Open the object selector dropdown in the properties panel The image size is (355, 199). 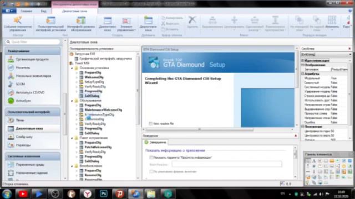pos(350,54)
